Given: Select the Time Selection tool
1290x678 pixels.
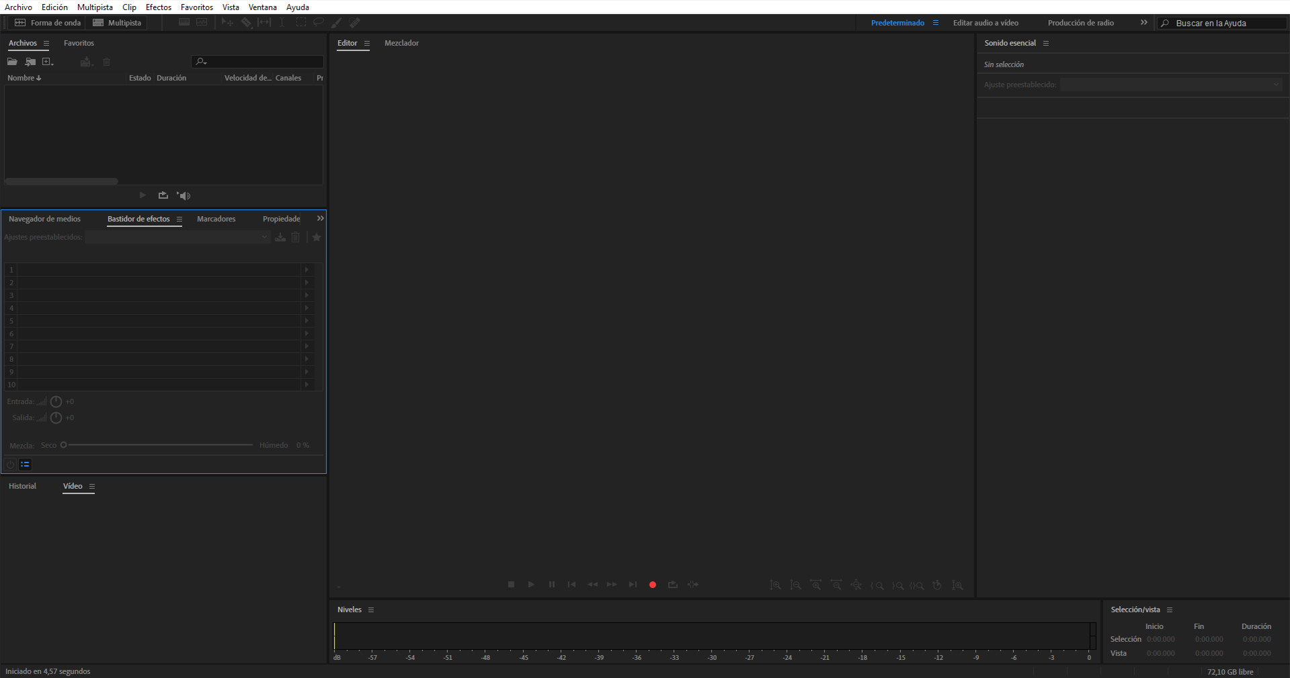Looking at the screenshot, I should (x=282, y=23).
